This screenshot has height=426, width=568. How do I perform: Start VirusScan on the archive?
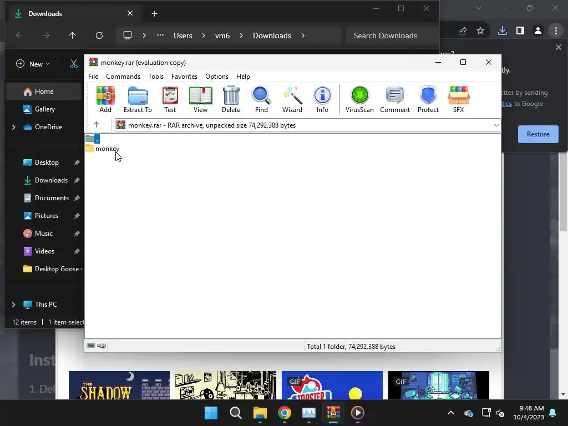359,100
